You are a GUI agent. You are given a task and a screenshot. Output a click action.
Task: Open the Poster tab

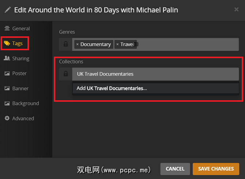pos(19,73)
